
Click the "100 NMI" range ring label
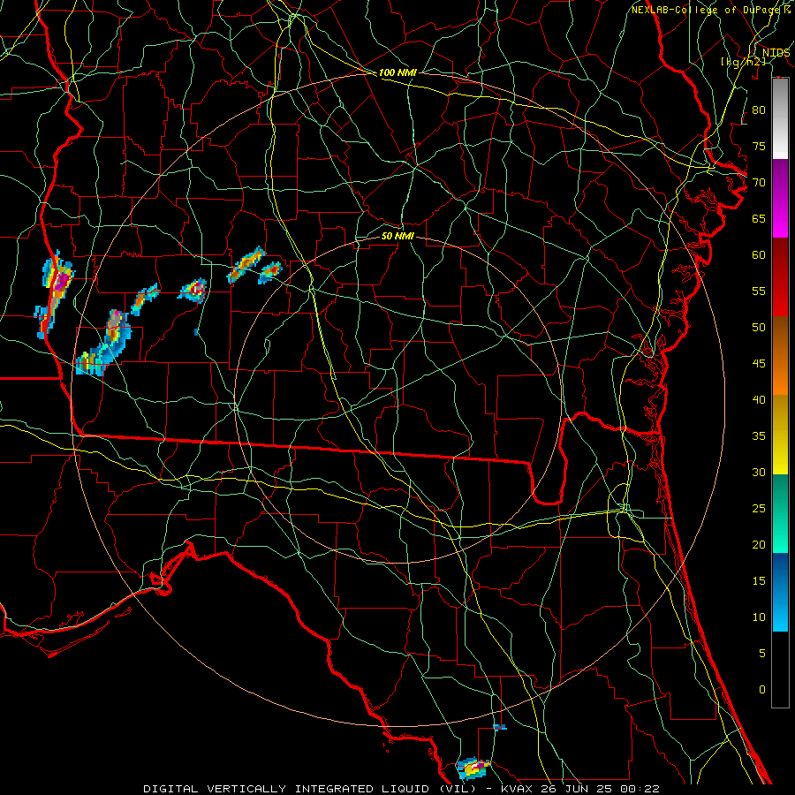point(397,72)
